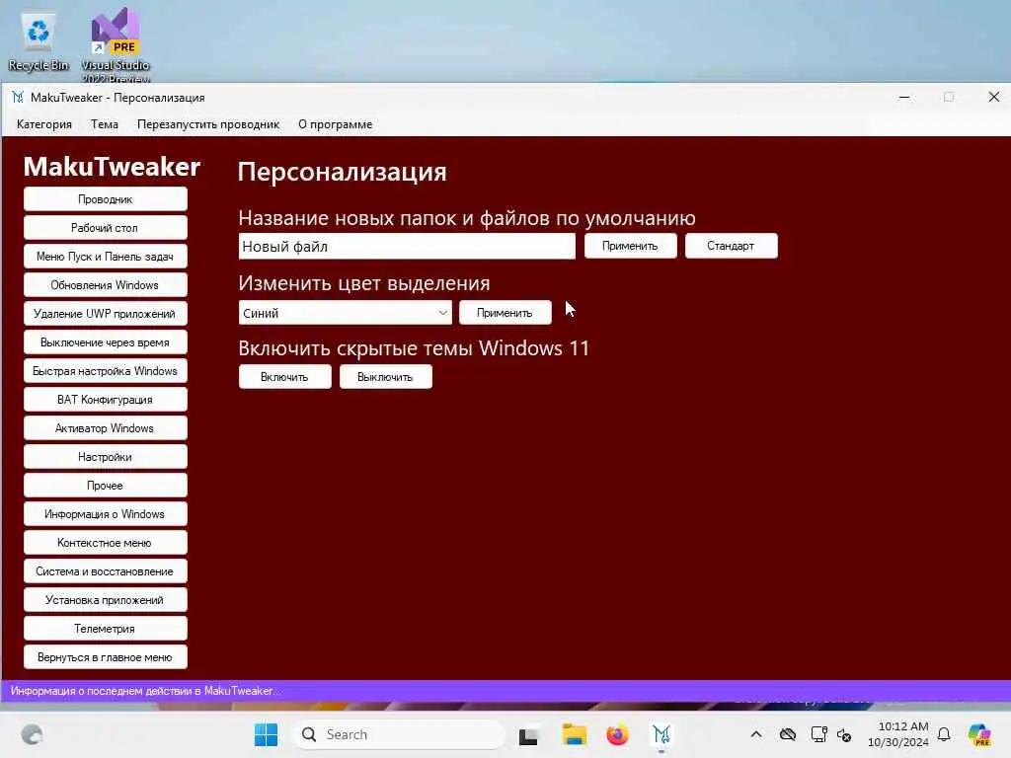The height and width of the screenshot is (758, 1011).
Task: Click the cloud sync tray icon
Action: pos(787,734)
